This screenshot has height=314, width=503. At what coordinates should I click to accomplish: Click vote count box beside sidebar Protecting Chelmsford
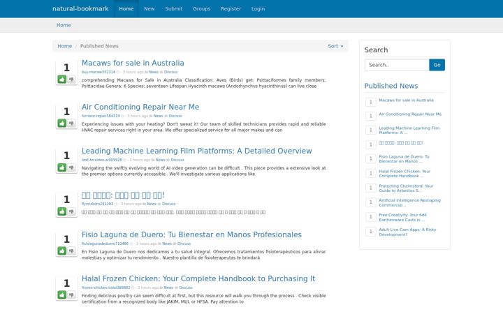click(x=370, y=188)
